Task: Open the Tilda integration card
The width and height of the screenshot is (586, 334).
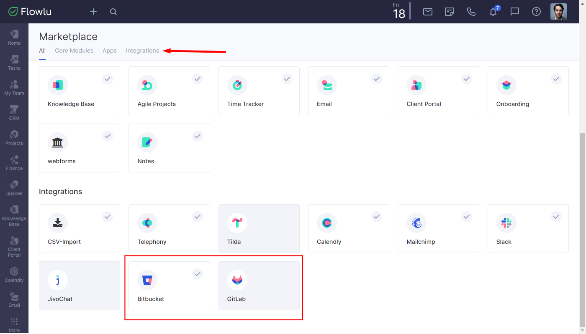Action: (x=259, y=228)
